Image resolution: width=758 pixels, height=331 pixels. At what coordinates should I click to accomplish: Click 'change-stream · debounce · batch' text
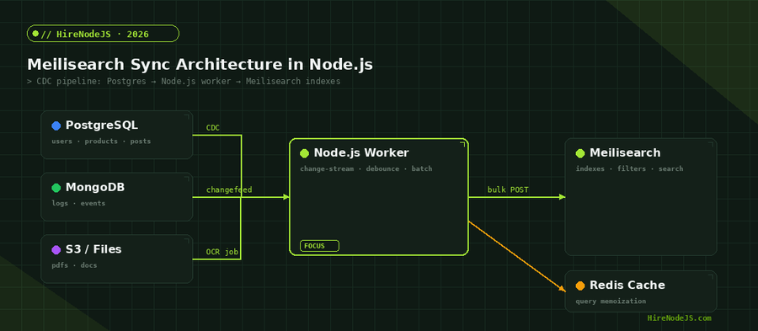pyautogui.click(x=366, y=168)
